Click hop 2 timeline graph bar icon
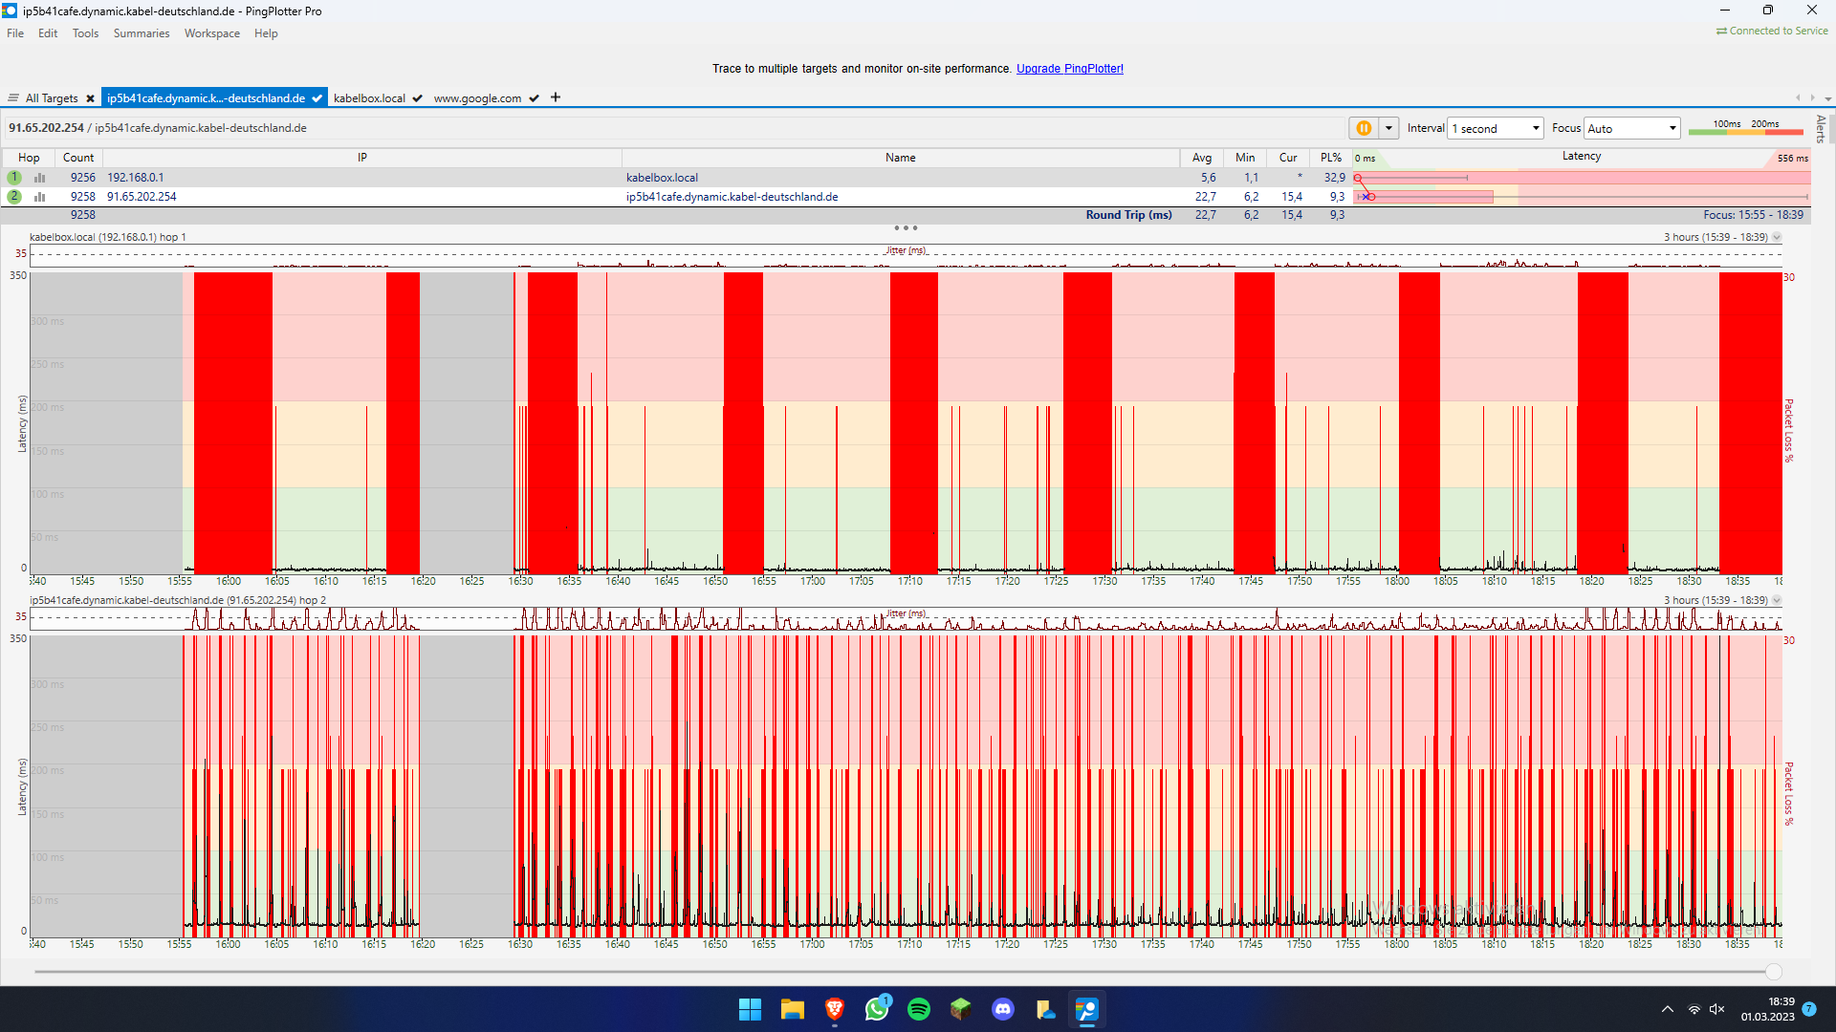Image resolution: width=1836 pixels, height=1032 pixels. (x=39, y=197)
